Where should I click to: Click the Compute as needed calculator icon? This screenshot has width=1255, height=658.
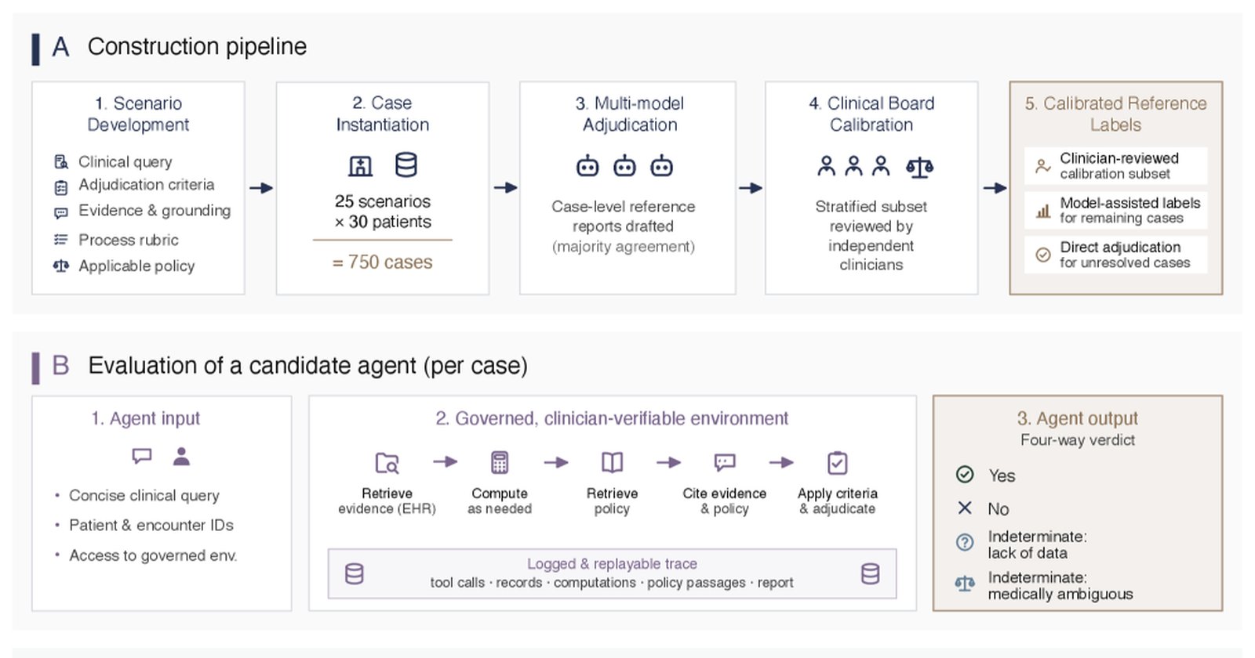point(500,462)
